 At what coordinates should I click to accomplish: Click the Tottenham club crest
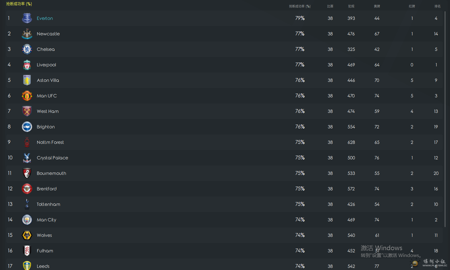(x=27, y=204)
